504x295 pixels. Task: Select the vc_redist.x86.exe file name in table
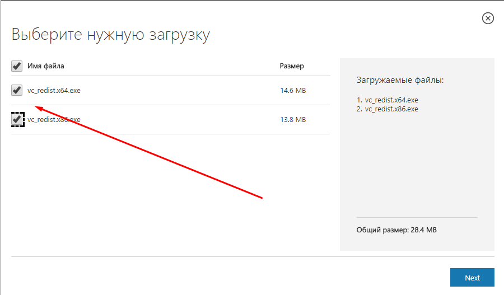54,119
